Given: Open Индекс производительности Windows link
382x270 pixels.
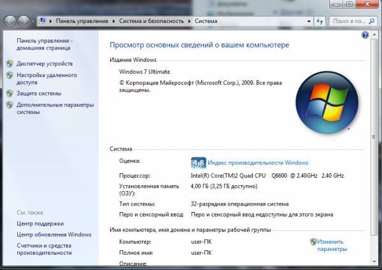Looking at the screenshot, I should click(x=258, y=163).
